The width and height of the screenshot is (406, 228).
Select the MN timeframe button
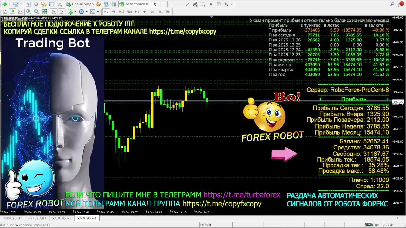tap(168, 12)
